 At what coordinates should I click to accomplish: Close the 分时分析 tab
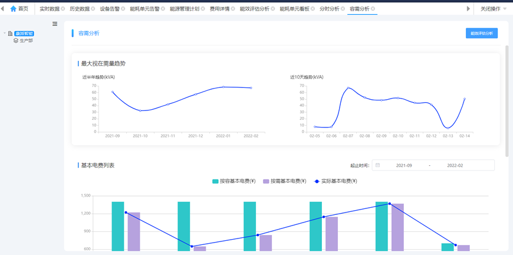[343, 9]
